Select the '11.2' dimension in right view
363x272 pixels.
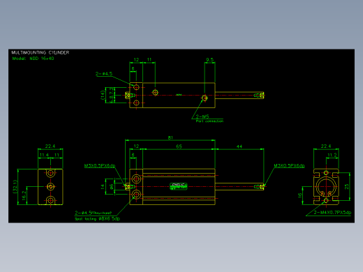(332, 155)
